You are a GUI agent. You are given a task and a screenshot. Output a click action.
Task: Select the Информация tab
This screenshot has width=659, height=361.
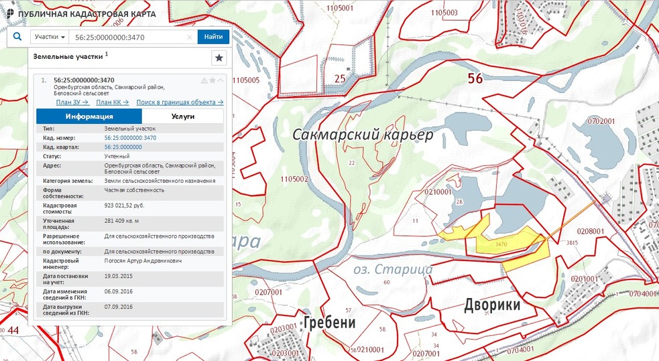[x=88, y=116]
